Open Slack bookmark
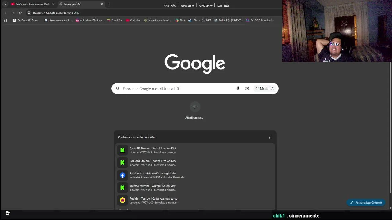The height and width of the screenshot is (220, 392). 180,20
